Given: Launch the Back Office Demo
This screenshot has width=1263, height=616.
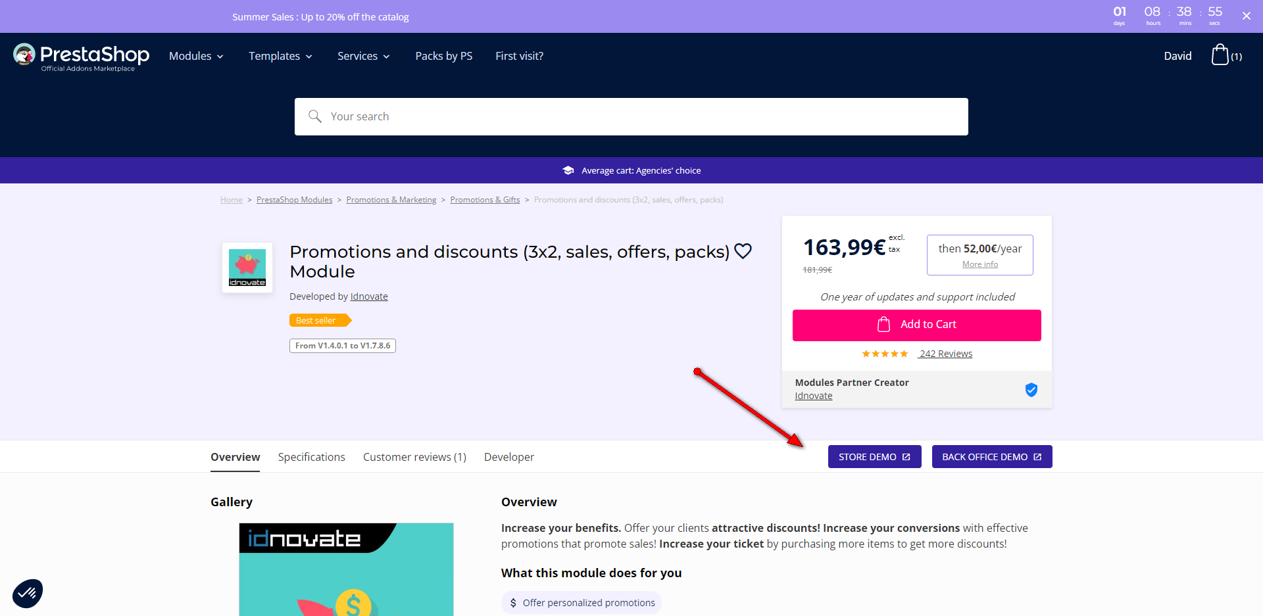Looking at the screenshot, I should point(991,457).
